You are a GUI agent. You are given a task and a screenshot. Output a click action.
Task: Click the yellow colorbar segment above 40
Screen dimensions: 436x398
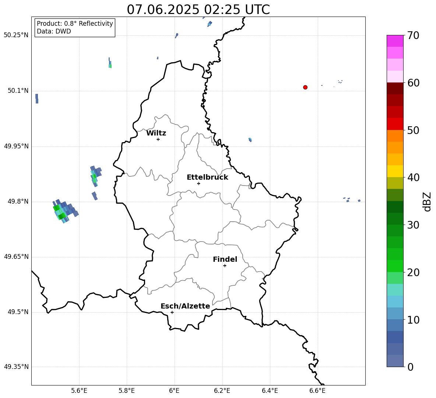[395, 171]
